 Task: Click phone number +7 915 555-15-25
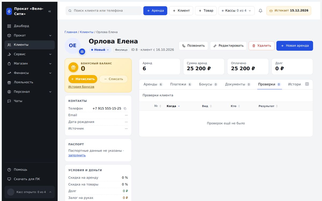pos(107,109)
